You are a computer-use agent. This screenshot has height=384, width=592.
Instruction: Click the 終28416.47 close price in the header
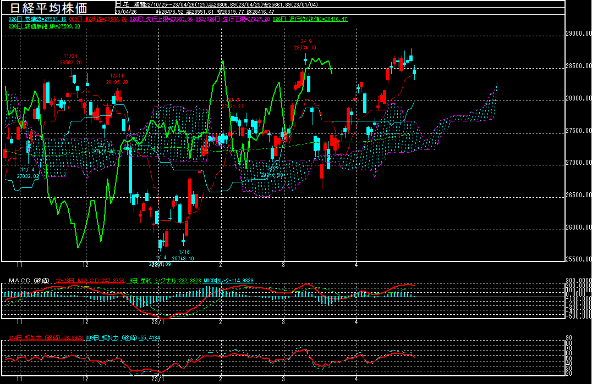[x=260, y=12]
